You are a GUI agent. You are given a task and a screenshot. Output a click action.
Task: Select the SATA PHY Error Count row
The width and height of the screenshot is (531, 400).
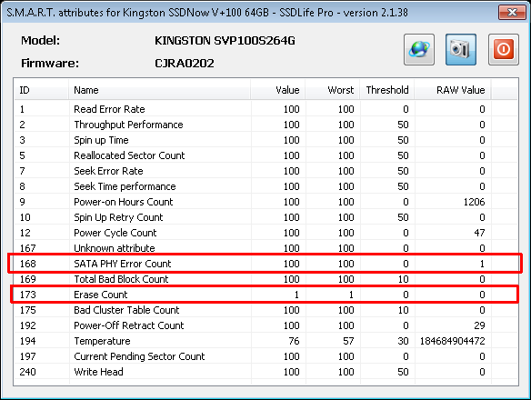click(x=265, y=264)
